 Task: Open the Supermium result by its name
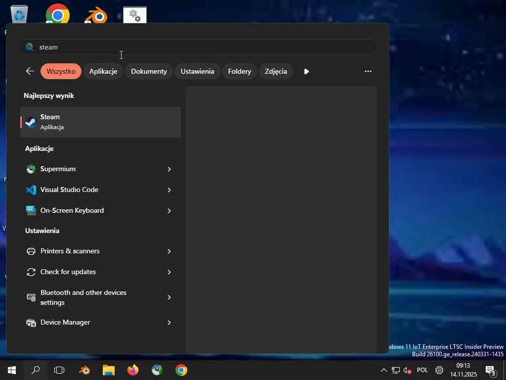pos(58,169)
